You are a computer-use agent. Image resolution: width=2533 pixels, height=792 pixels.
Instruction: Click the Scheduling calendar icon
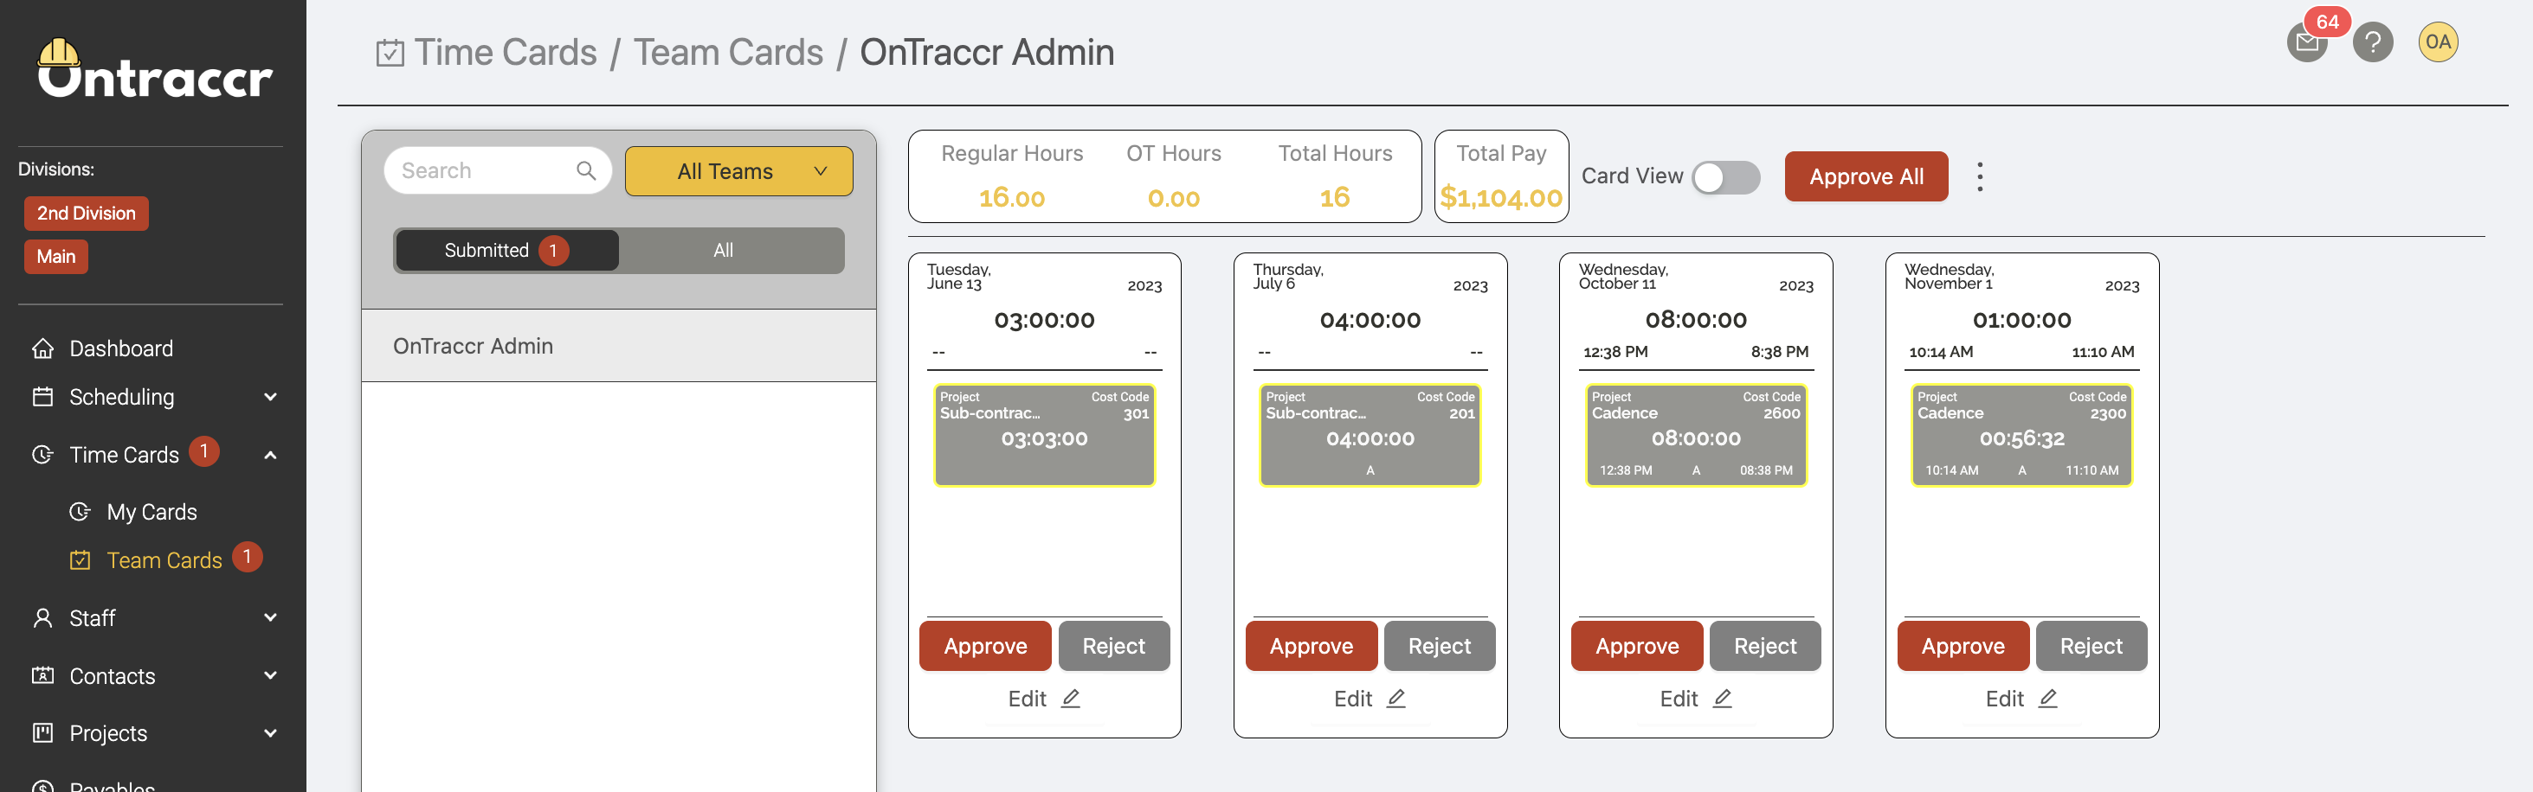tap(42, 397)
